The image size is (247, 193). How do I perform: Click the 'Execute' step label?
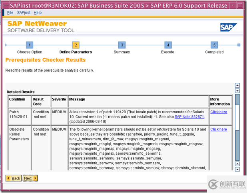167,52
